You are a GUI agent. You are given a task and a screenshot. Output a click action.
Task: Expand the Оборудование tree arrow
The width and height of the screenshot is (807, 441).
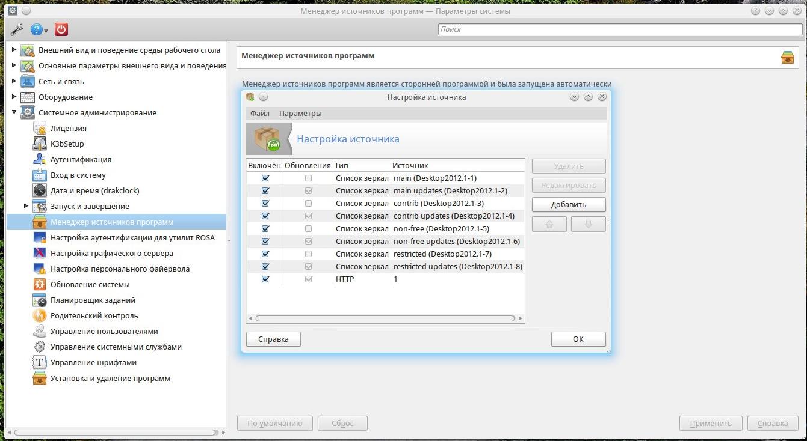coord(14,97)
